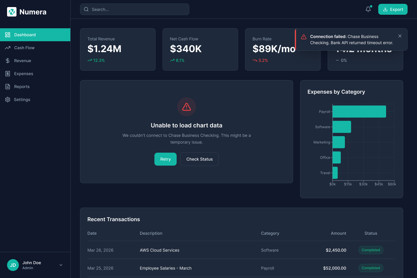Click the Amount column header

click(x=338, y=233)
